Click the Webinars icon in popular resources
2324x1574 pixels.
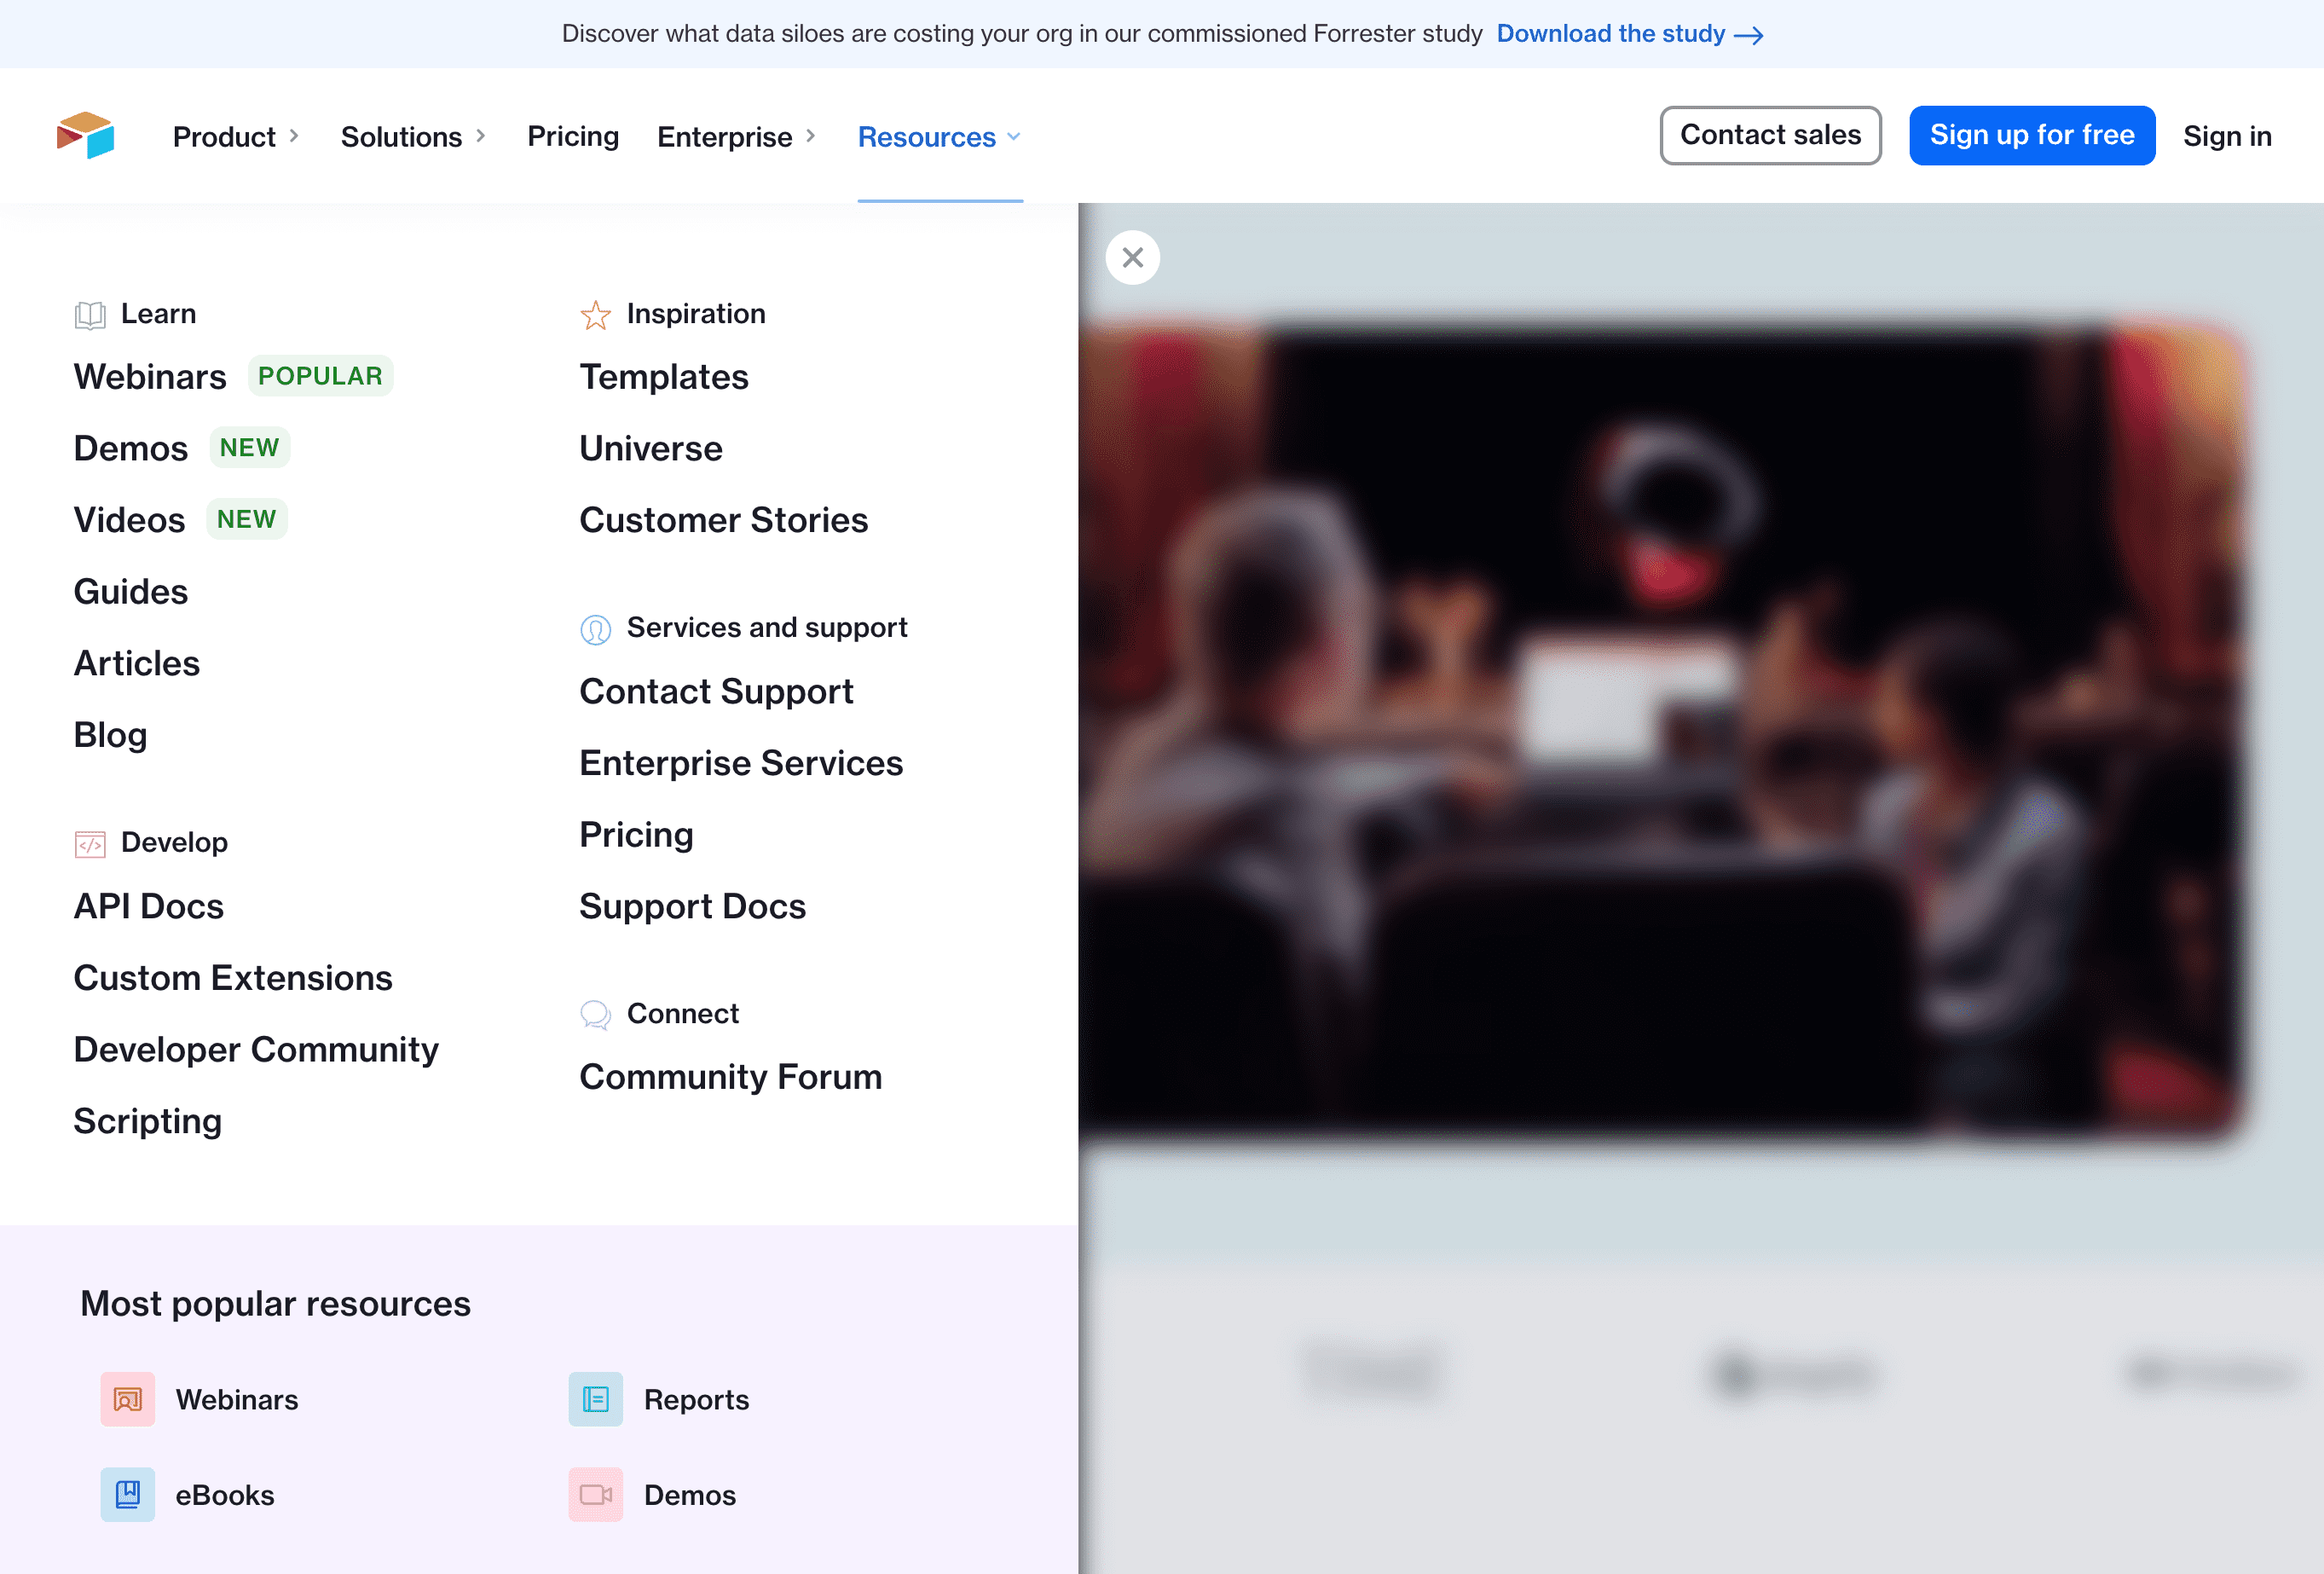pyautogui.click(x=127, y=1399)
